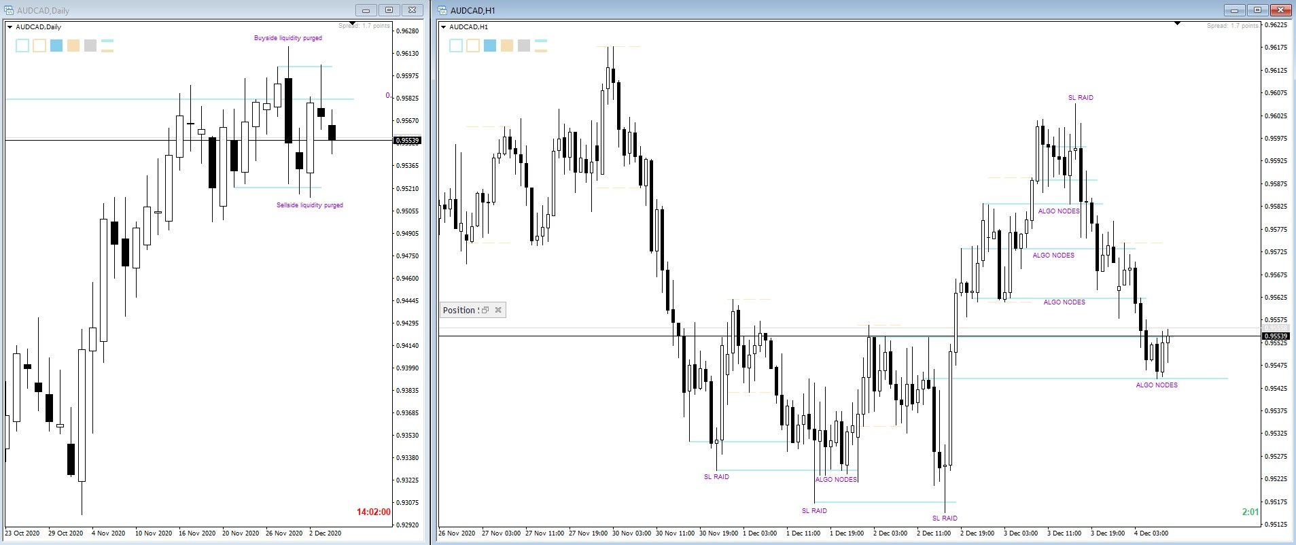Click the Position panel title
The height and width of the screenshot is (545, 1296).
(x=460, y=310)
